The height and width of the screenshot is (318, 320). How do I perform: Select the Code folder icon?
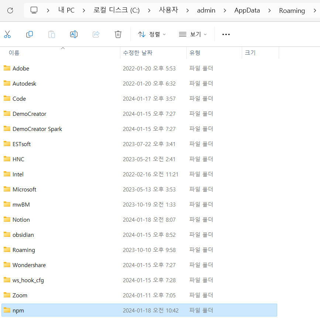coord(7,98)
